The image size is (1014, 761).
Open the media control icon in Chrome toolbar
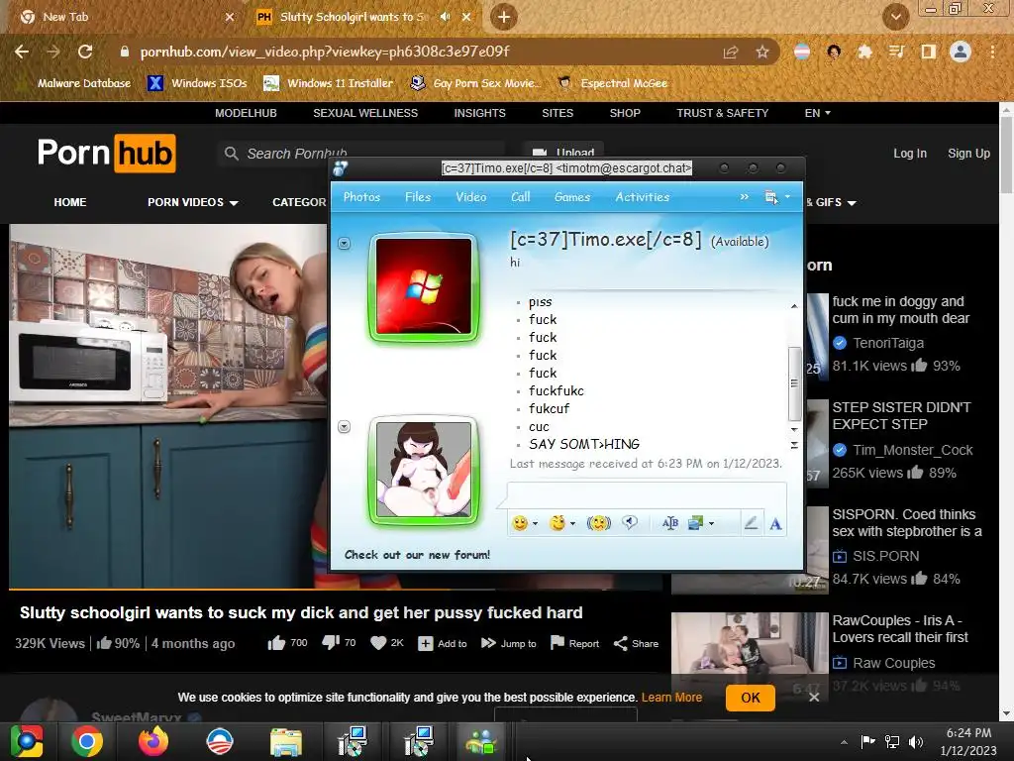click(x=896, y=52)
